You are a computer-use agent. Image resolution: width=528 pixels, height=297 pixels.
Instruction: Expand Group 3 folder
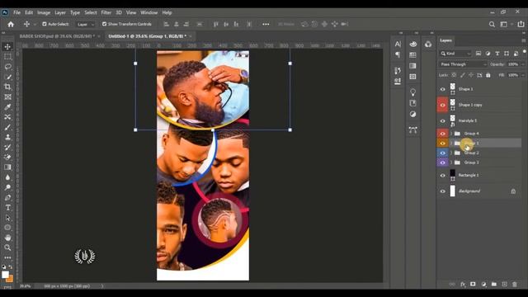pyautogui.click(x=451, y=163)
